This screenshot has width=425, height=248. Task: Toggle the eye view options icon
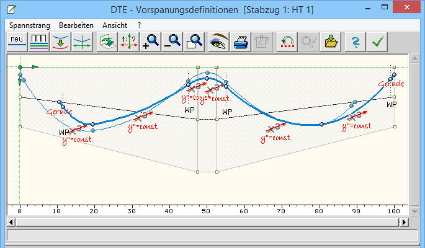click(x=219, y=42)
